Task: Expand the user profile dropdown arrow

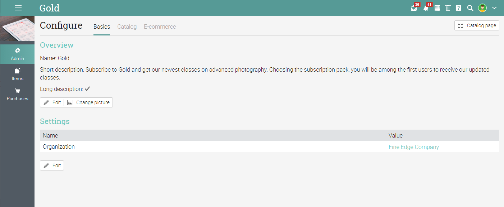Action: point(494,8)
